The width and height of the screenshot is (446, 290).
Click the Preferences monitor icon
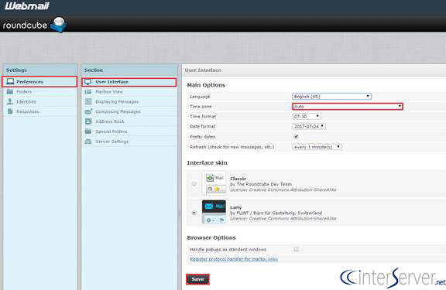tap(10, 82)
